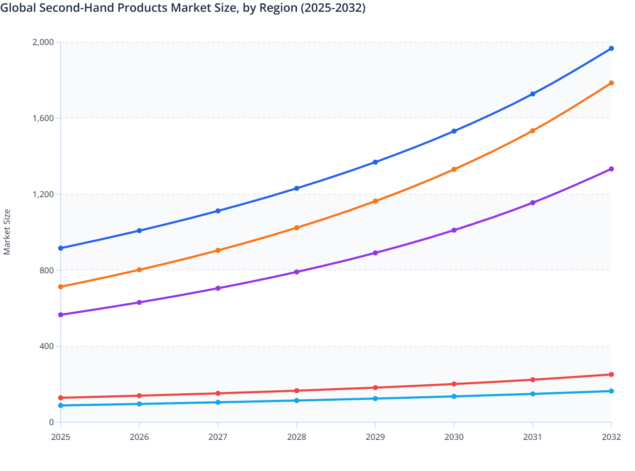The width and height of the screenshot is (635, 471).
Task: Click the blue line segment between 2026 and 2027
Action: click(x=179, y=220)
